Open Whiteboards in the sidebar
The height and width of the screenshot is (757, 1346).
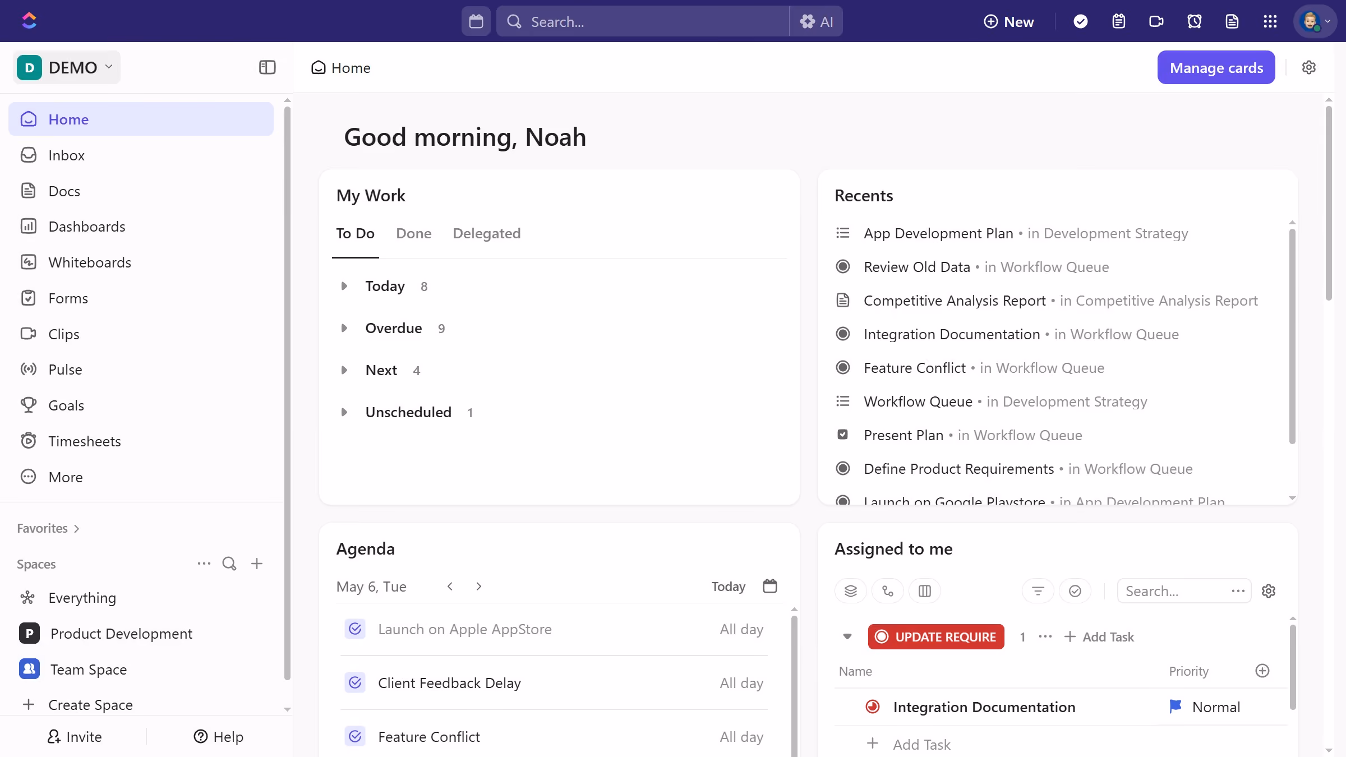[x=141, y=262]
